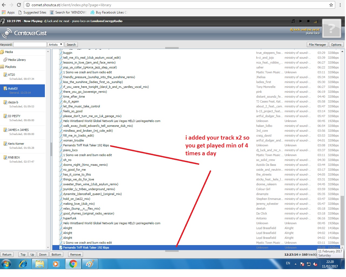Move selected track to Top
This screenshot has width=346, height=277.
(23, 255)
